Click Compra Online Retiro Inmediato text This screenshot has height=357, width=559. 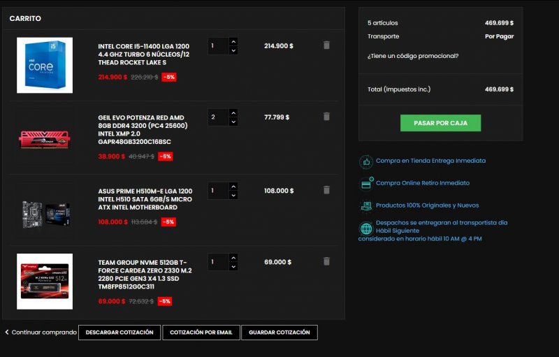tap(423, 183)
